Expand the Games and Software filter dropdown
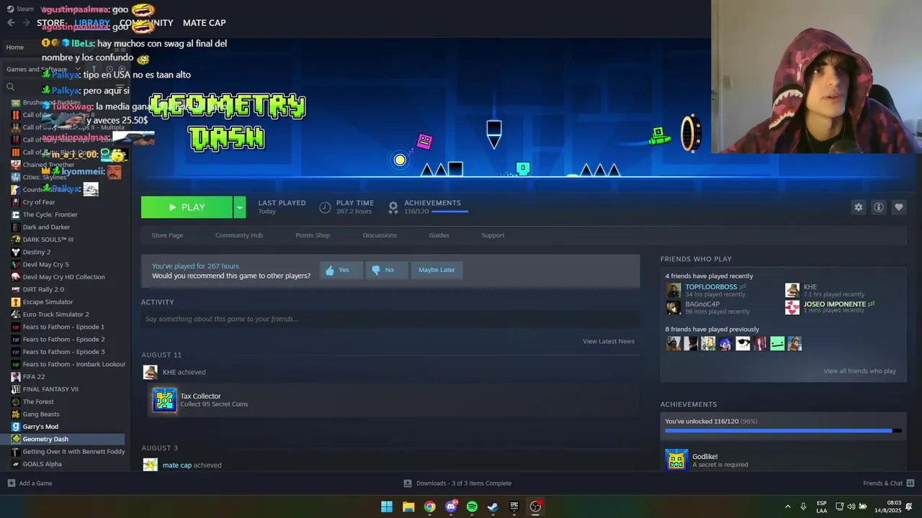Screen dimensions: 922x518 pos(78,69)
